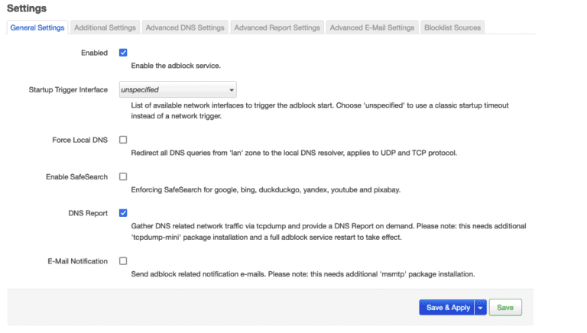Click the Save & Apply button
Screen dimensions: 587x333
click(447, 308)
